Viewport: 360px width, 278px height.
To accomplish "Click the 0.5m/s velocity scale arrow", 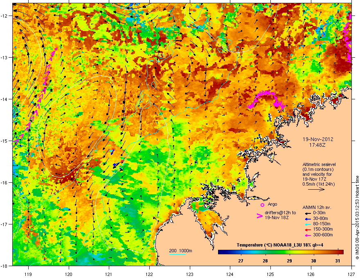I will pyautogui.click(x=316, y=189).
